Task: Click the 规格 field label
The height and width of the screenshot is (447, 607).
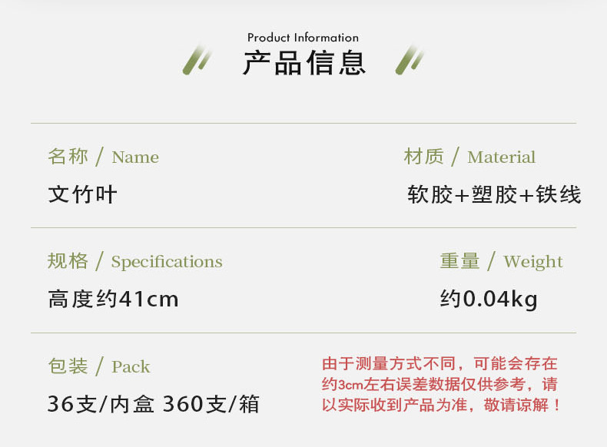Action: 68,261
